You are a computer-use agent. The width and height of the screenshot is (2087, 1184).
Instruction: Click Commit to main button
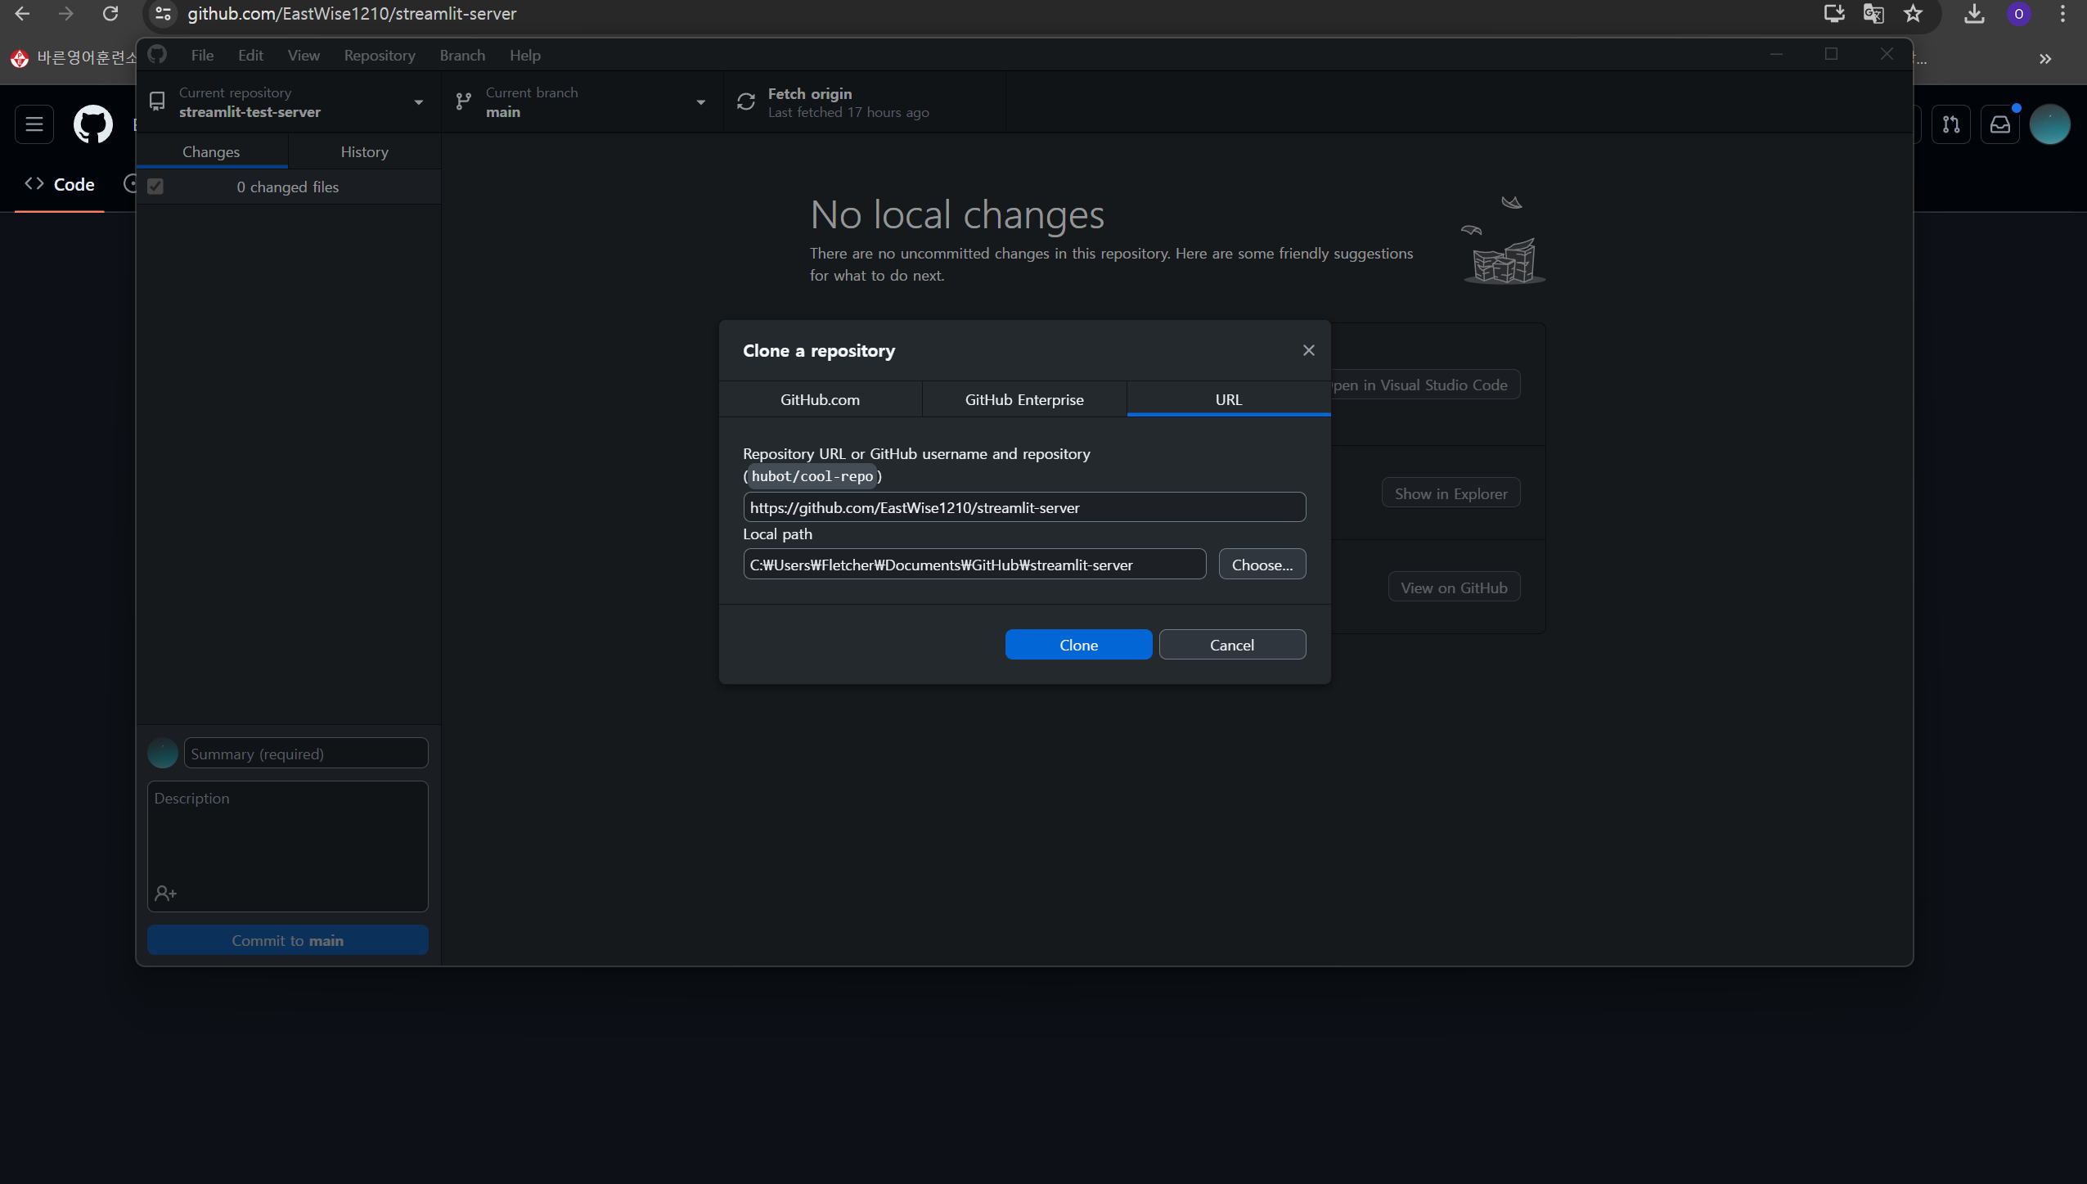click(288, 940)
